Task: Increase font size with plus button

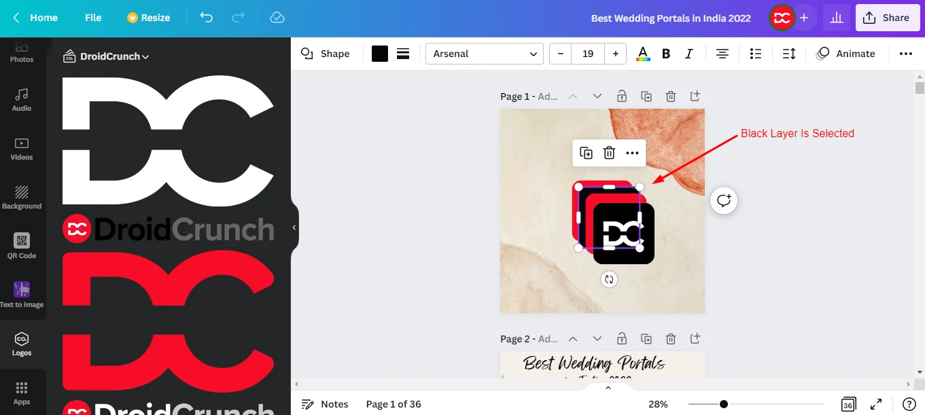Action: tap(615, 54)
